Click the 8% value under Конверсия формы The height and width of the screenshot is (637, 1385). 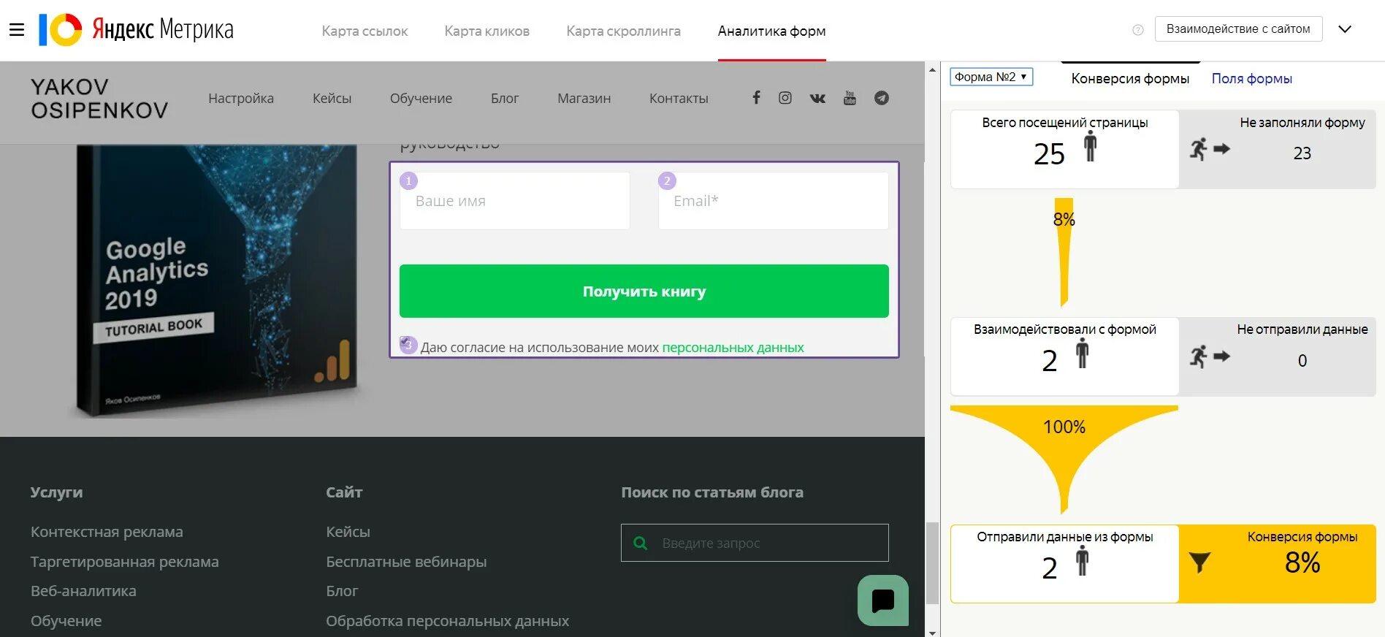(x=1302, y=562)
